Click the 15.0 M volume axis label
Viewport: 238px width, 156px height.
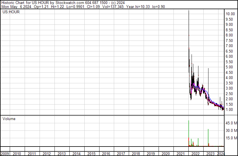coord(231,138)
